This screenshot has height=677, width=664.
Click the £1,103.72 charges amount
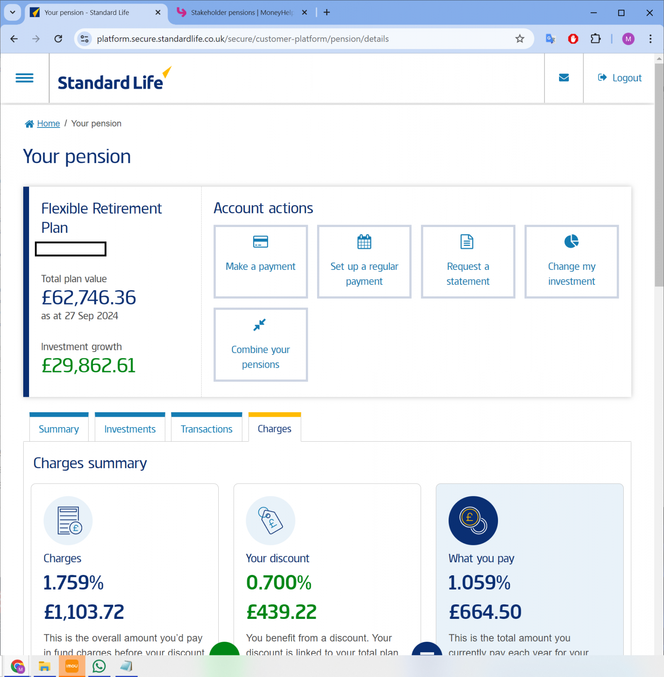[x=84, y=612]
